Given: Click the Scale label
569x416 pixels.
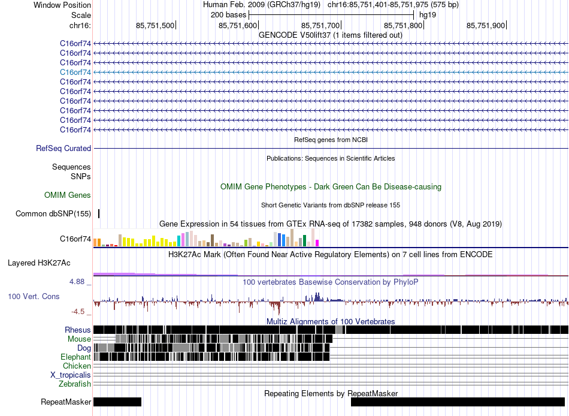Looking at the screenshot, I should pos(81,15).
